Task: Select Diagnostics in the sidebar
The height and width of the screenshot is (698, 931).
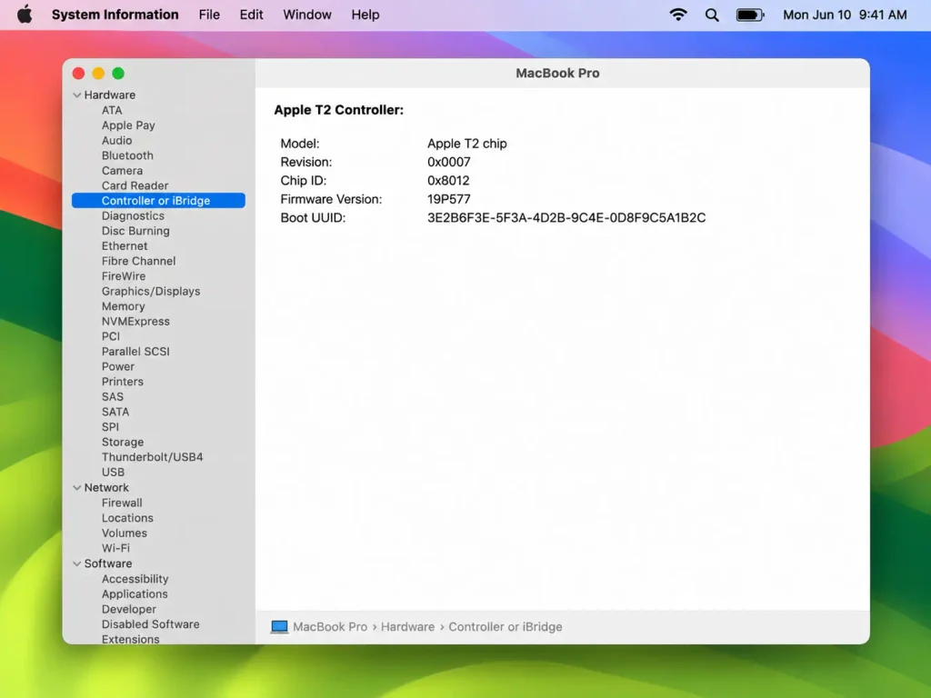Action: (133, 216)
